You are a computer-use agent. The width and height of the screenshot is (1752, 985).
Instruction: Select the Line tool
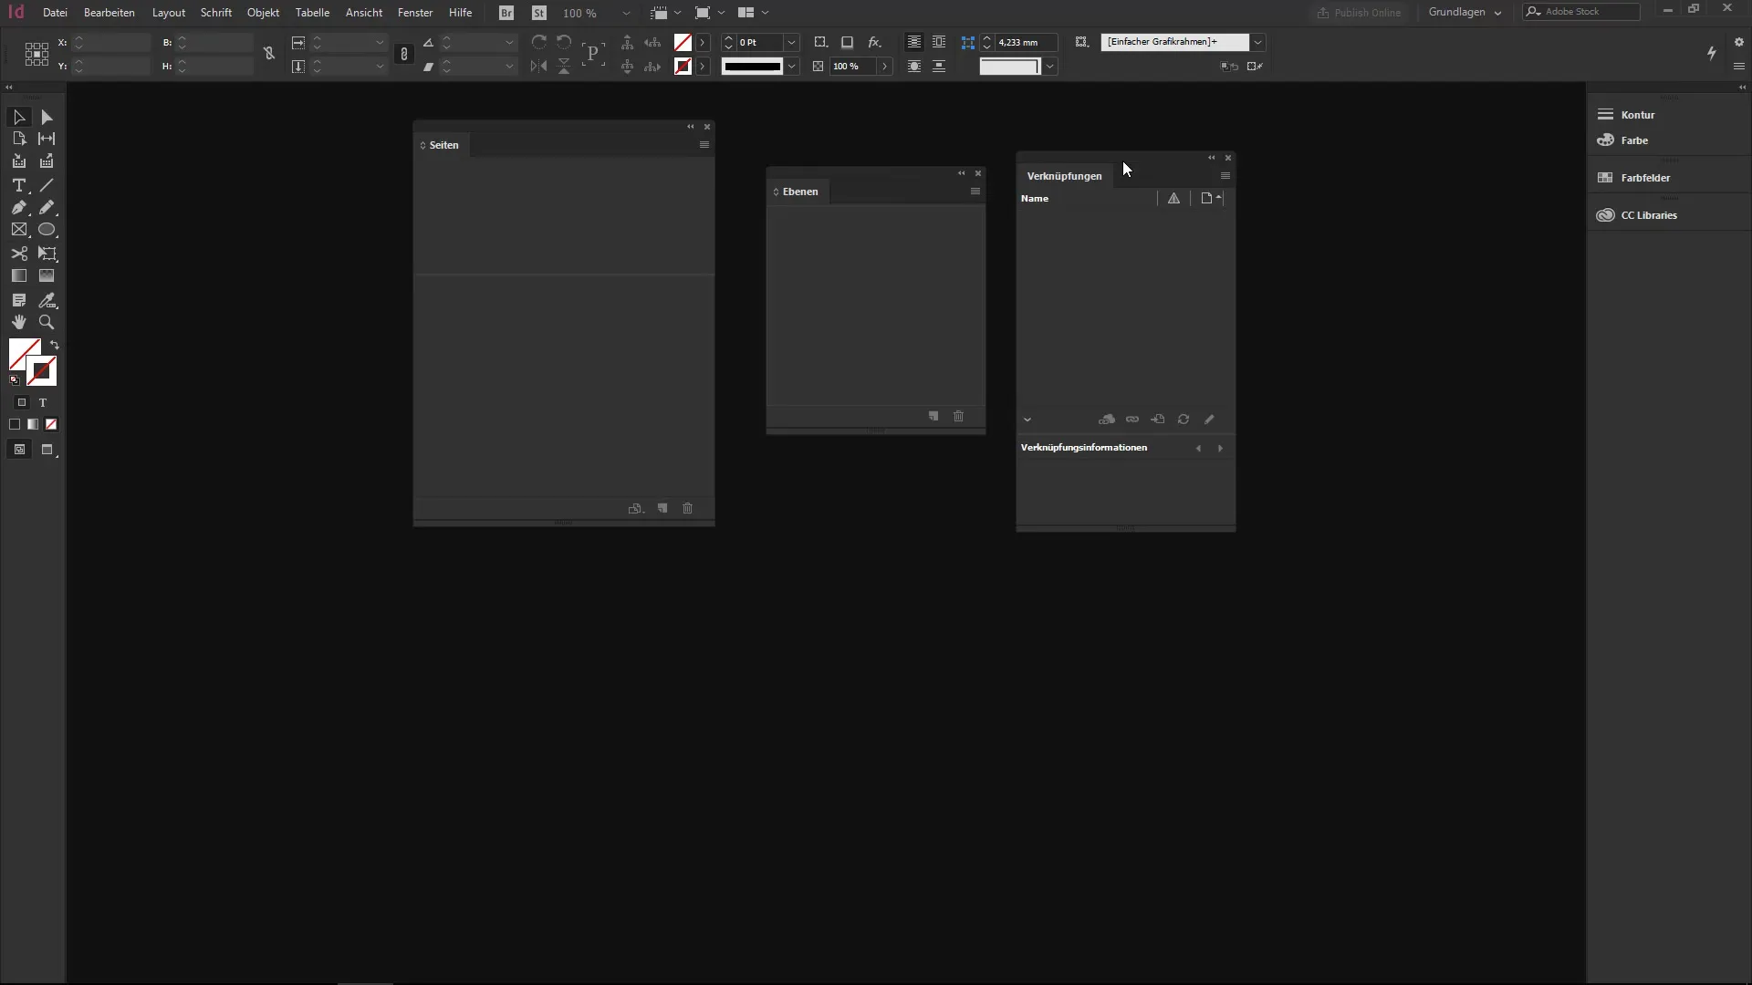tap(47, 185)
